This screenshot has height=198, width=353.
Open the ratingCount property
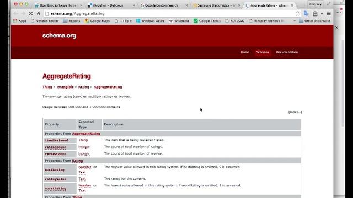pyautogui.click(x=55, y=147)
